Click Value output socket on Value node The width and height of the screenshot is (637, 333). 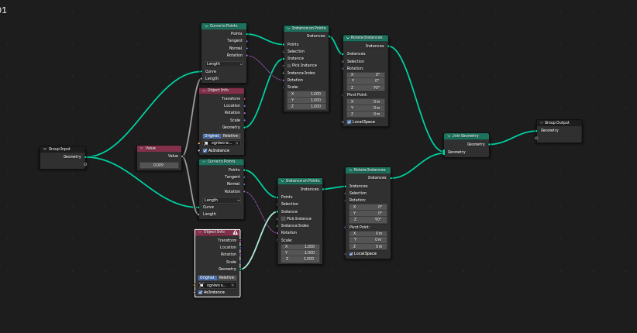coord(181,156)
